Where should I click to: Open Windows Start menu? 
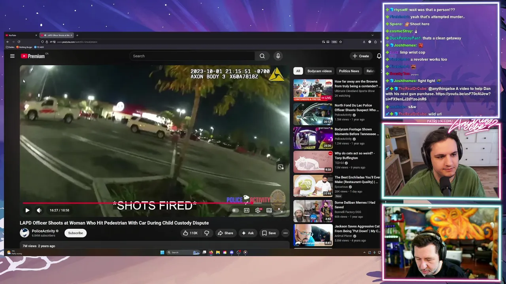162,252
